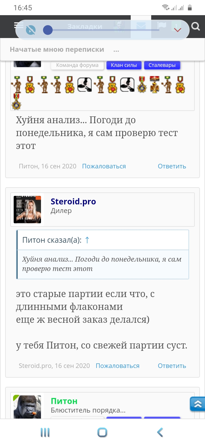
Task: Jump to quoted post via arrow
Action: tap(87, 240)
